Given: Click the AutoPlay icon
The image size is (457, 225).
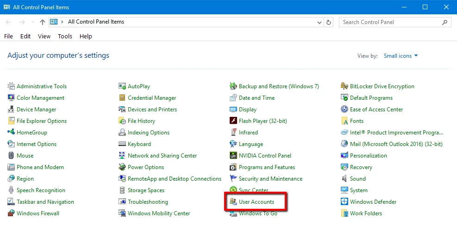Looking at the screenshot, I should click(122, 86).
